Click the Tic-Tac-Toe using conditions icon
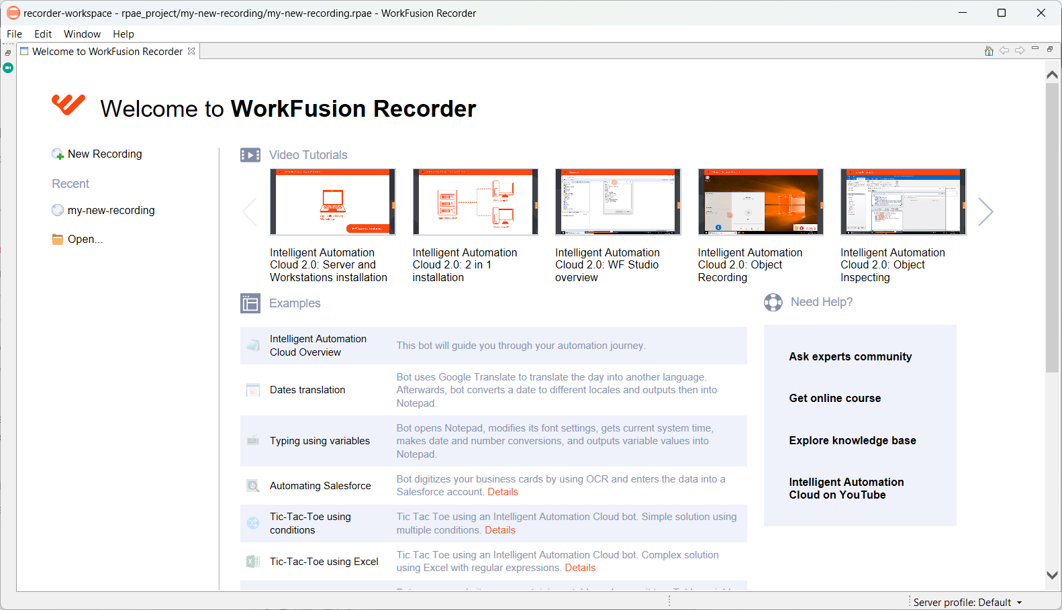Viewport: 1062px width, 610px height. tap(253, 523)
